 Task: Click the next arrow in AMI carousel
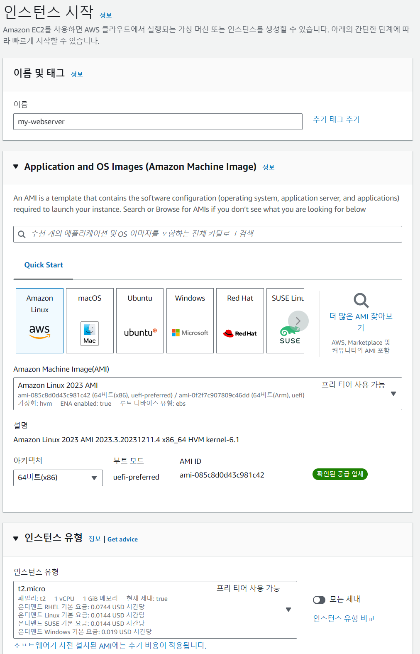click(298, 321)
